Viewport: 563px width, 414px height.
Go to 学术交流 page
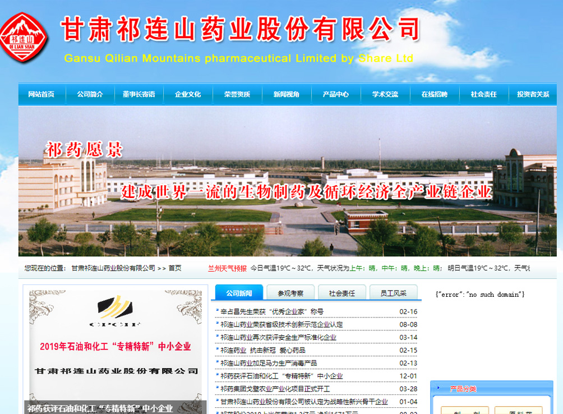385,94
